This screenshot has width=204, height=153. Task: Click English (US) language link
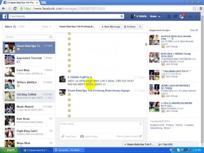pyautogui.click(x=157, y=125)
